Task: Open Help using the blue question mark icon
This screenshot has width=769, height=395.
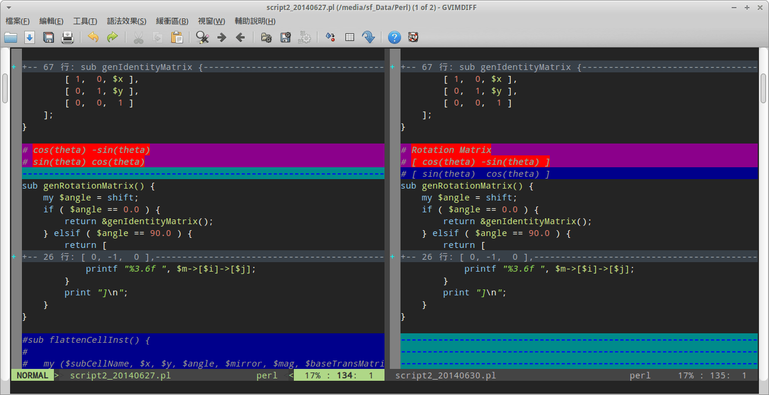Action: (395, 37)
